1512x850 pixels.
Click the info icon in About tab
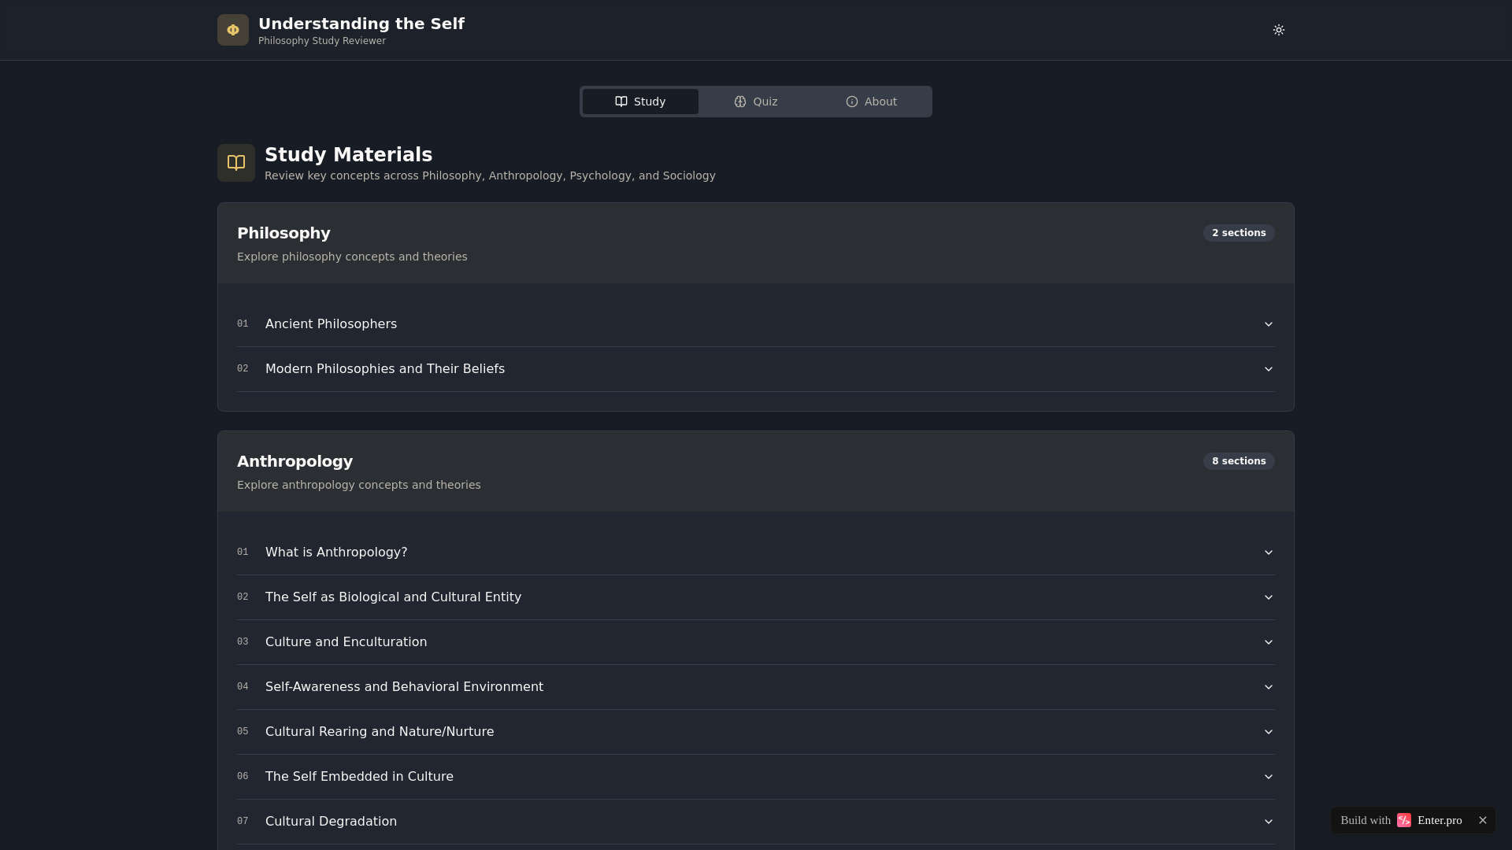point(851,102)
